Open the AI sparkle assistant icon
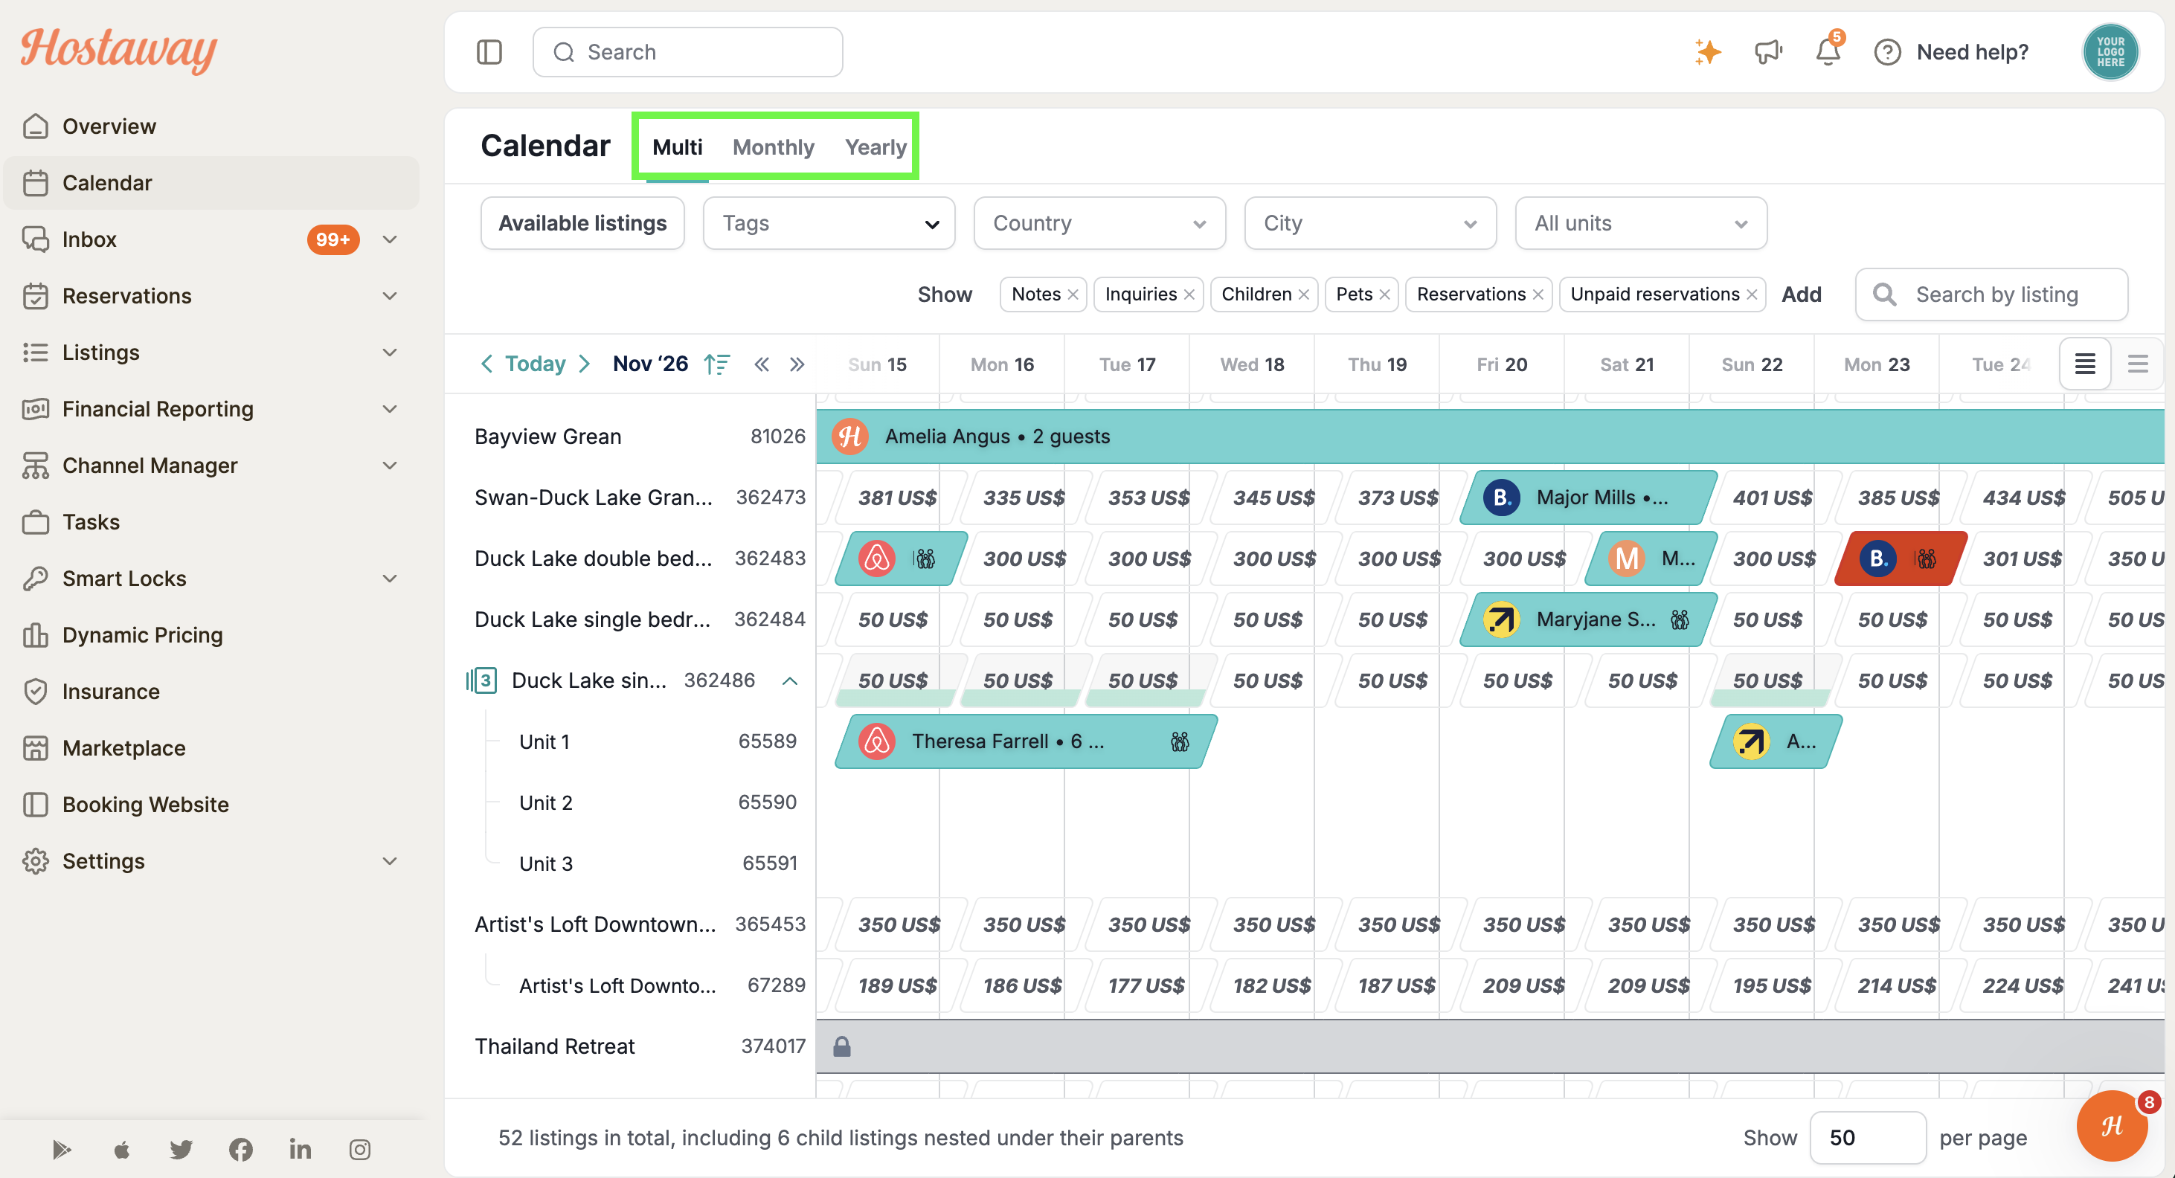 pyautogui.click(x=1707, y=52)
